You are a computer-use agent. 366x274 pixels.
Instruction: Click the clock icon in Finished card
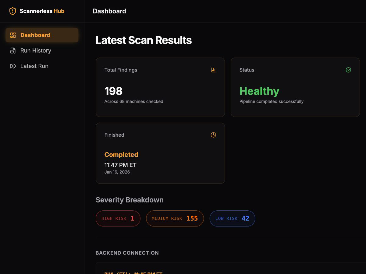(213, 135)
